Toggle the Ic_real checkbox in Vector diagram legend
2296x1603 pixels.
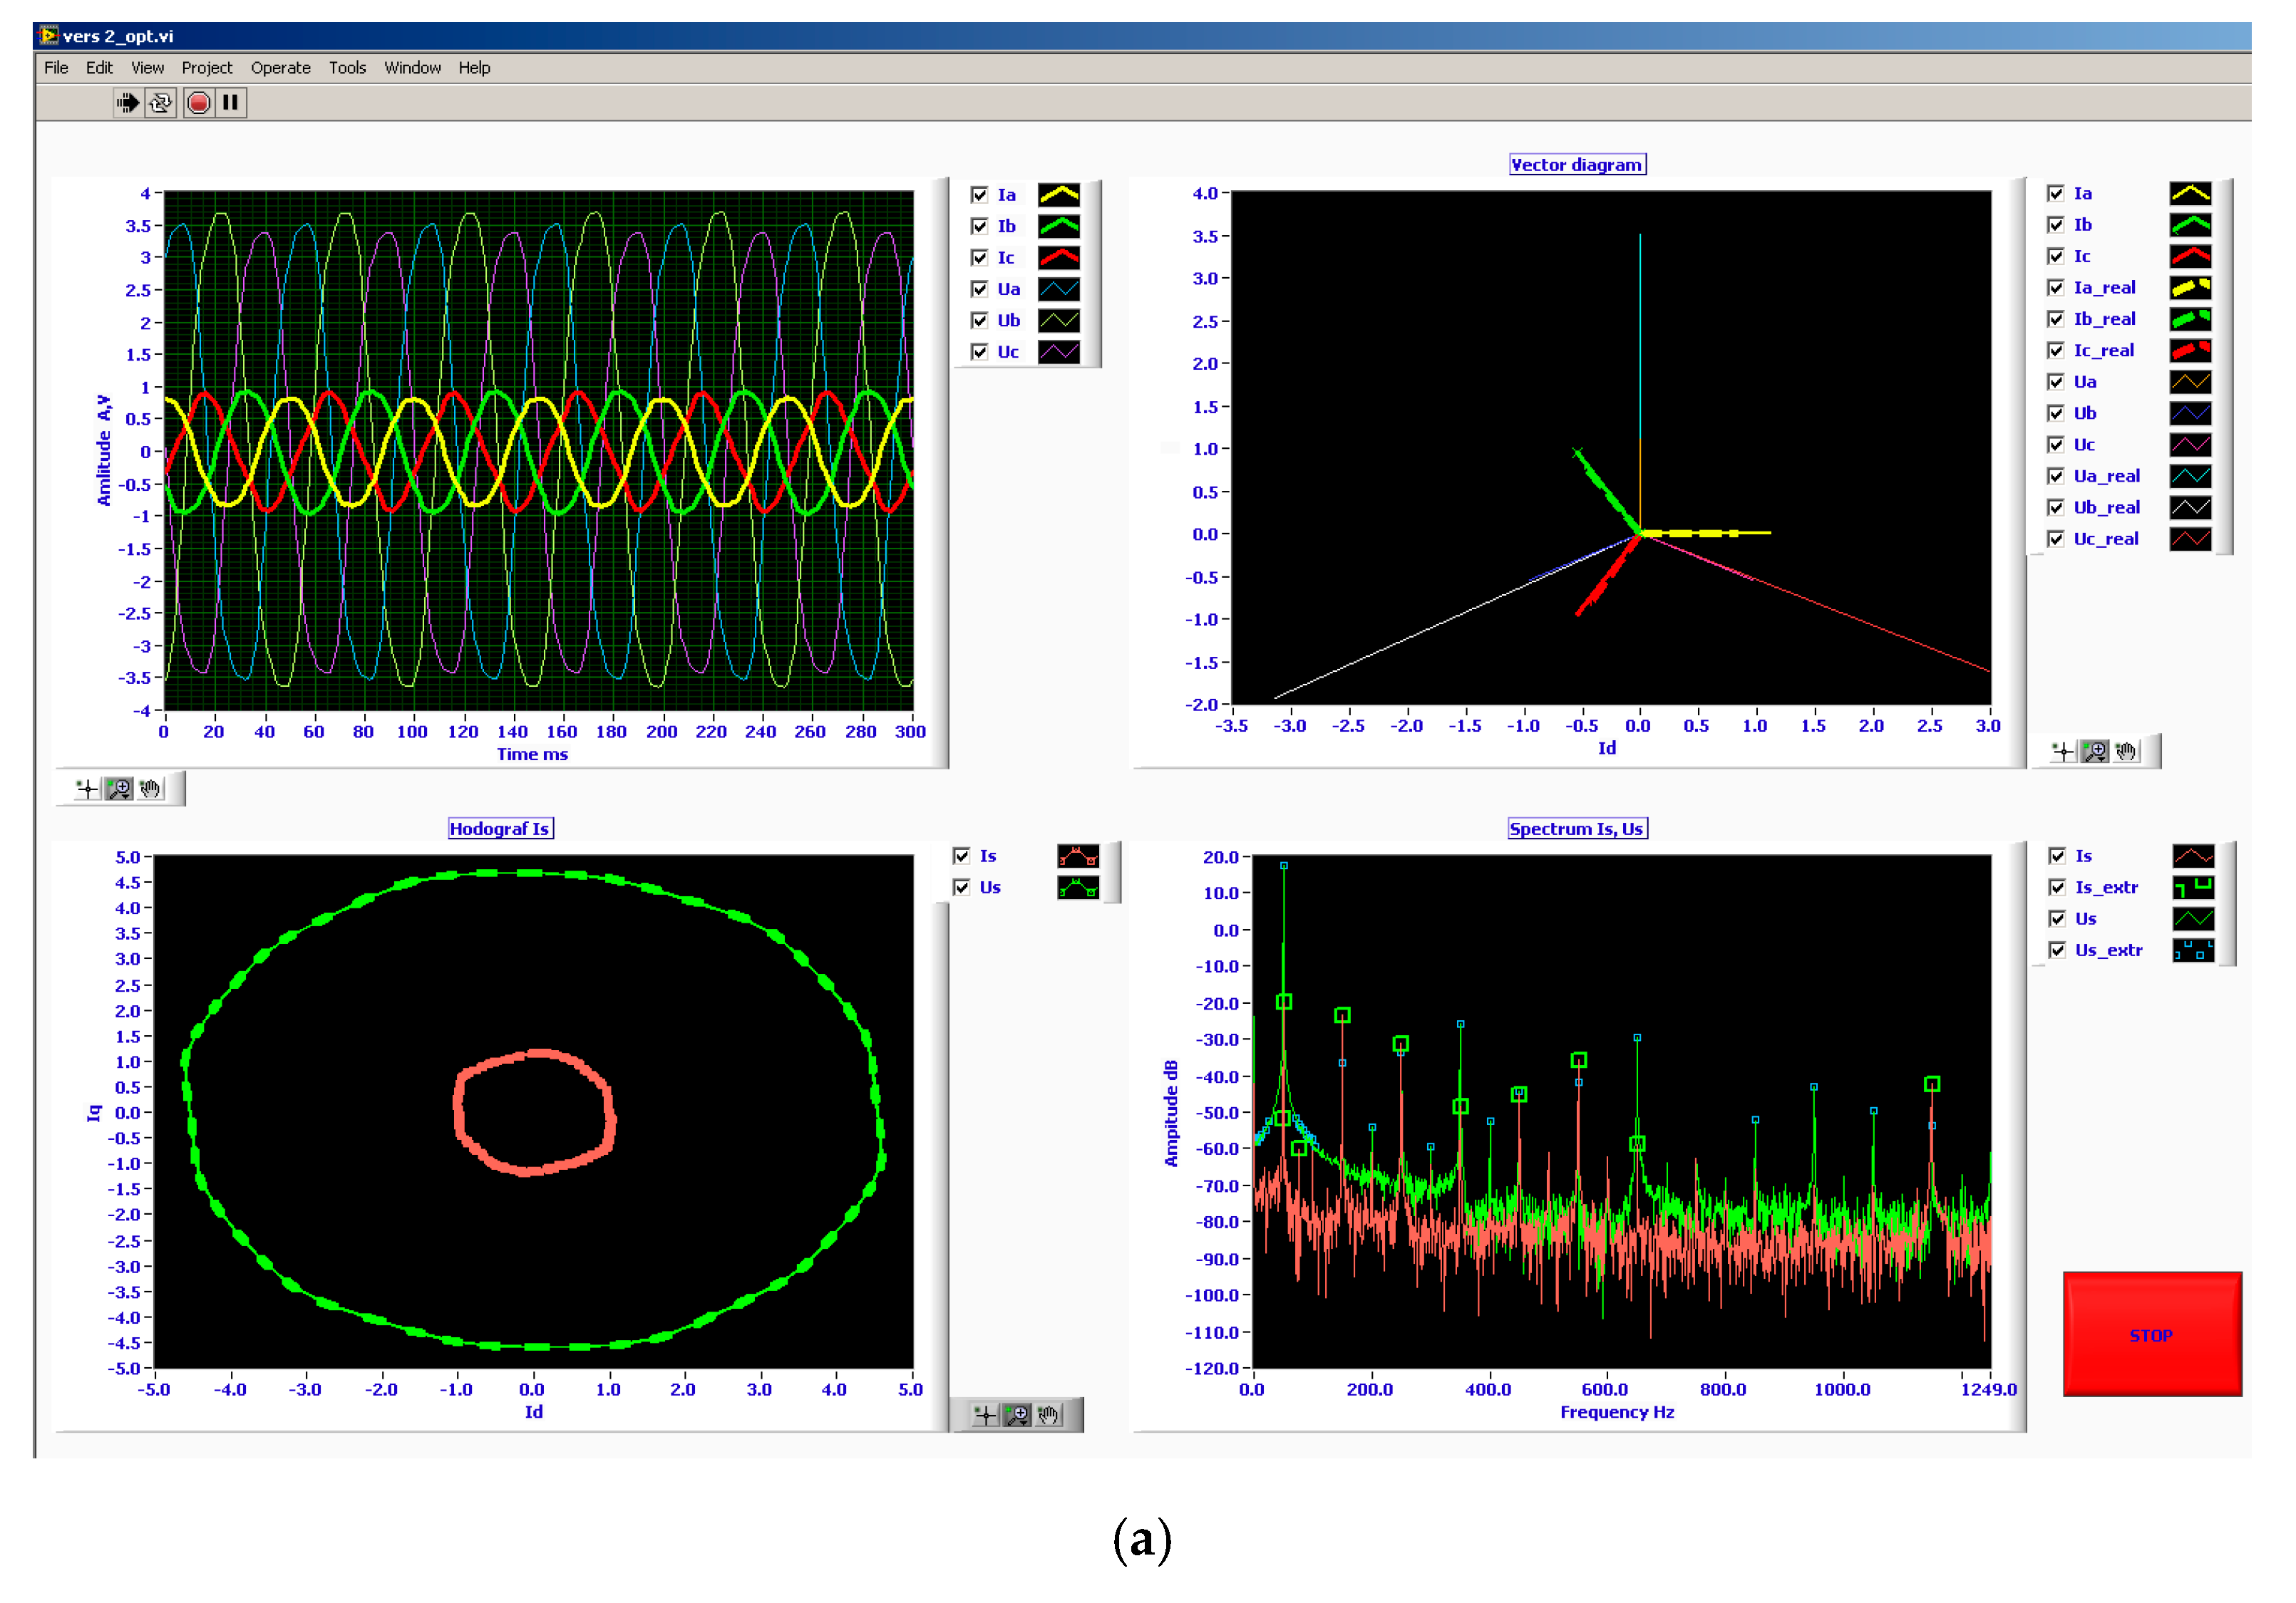tap(2056, 350)
